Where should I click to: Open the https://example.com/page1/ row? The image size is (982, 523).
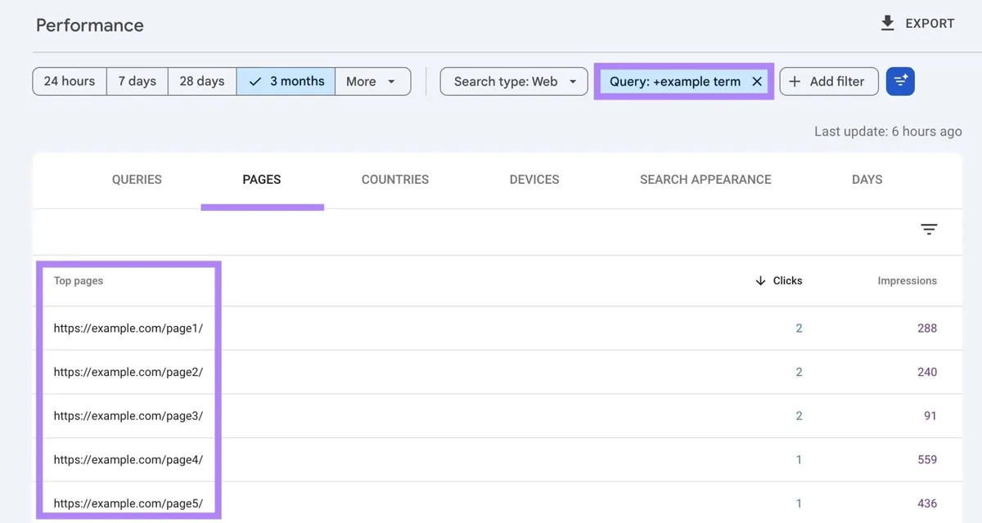(x=498, y=329)
